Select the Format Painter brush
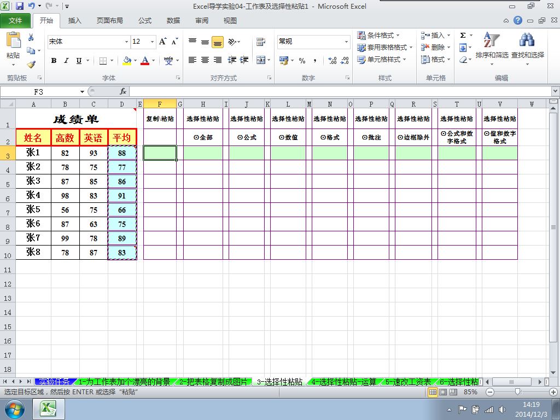 pos(31,65)
